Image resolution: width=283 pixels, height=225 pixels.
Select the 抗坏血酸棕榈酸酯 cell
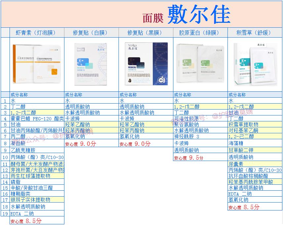click(x=255, y=176)
